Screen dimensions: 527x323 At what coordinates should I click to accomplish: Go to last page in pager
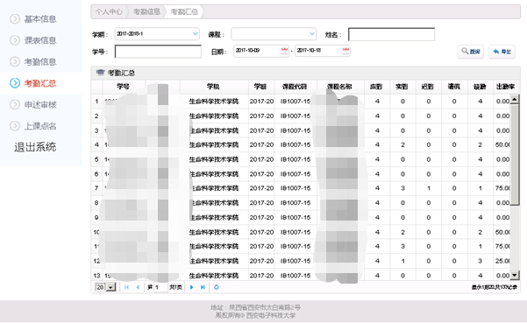(203, 287)
